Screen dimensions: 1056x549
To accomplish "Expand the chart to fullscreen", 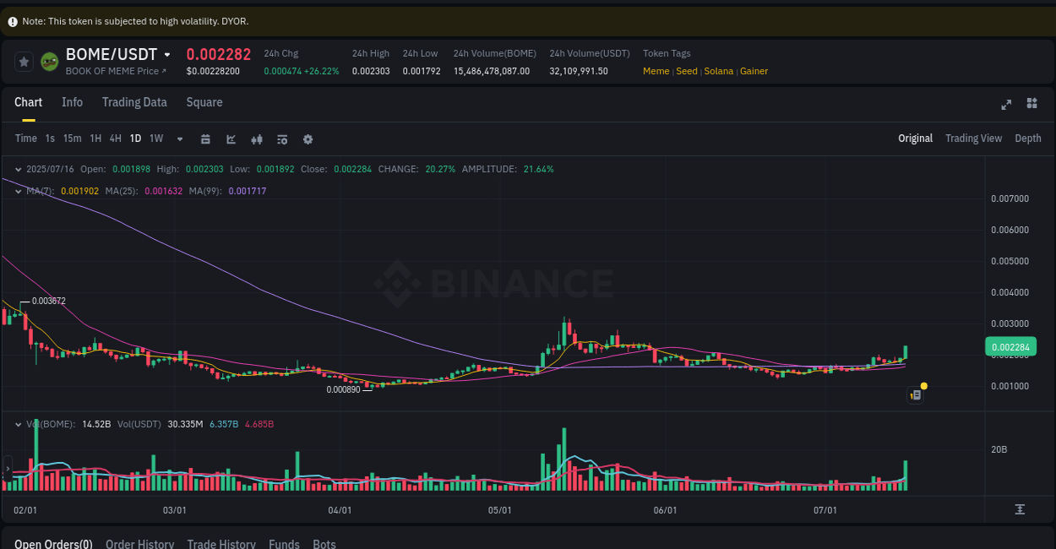I will (1005, 104).
